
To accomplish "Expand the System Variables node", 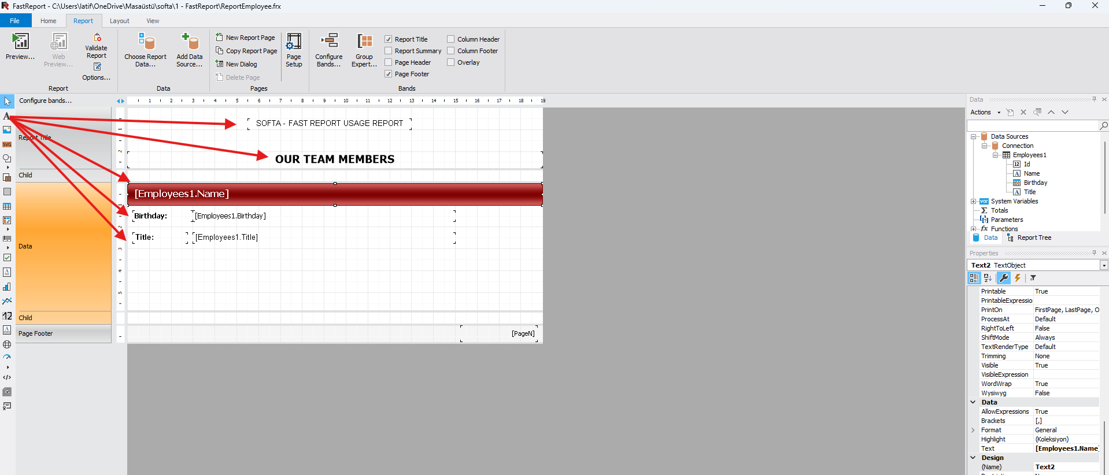I will coord(973,201).
